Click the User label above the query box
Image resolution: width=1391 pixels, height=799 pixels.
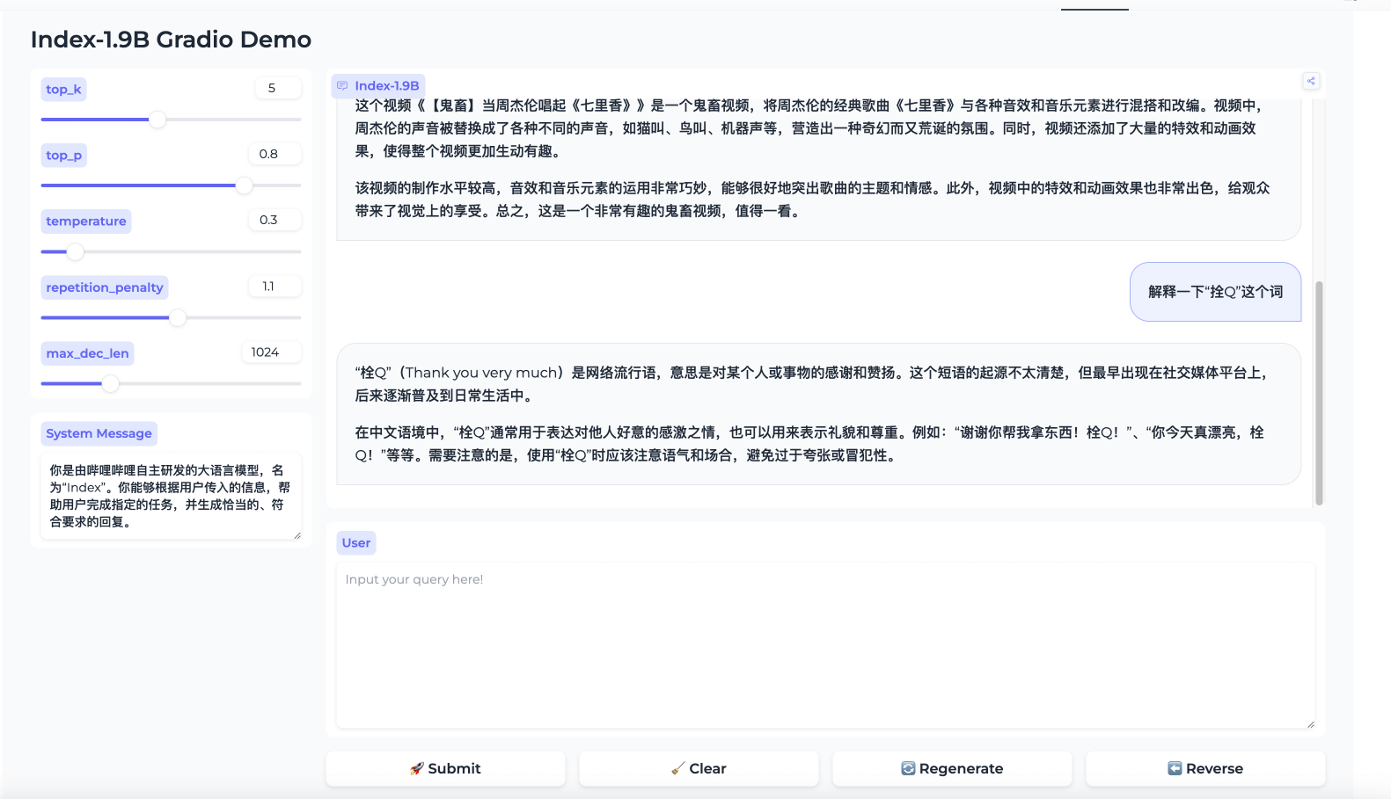pos(356,543)
